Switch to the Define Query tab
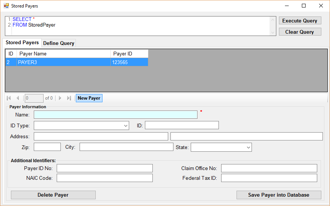The image size is (330, 206). tap(59, 43)
